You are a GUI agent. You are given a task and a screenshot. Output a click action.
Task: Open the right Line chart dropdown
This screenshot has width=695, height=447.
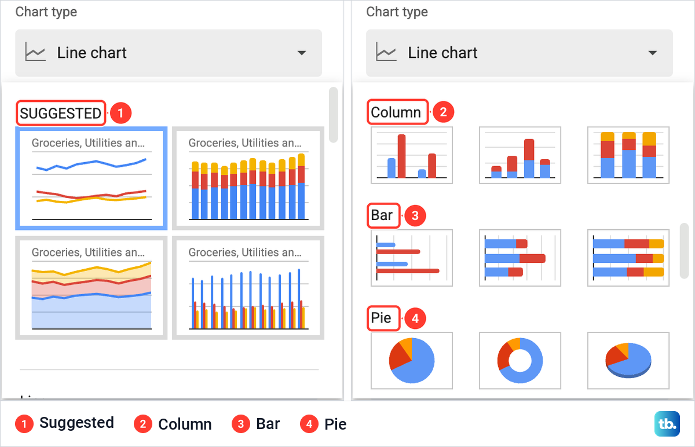(520, 53)
